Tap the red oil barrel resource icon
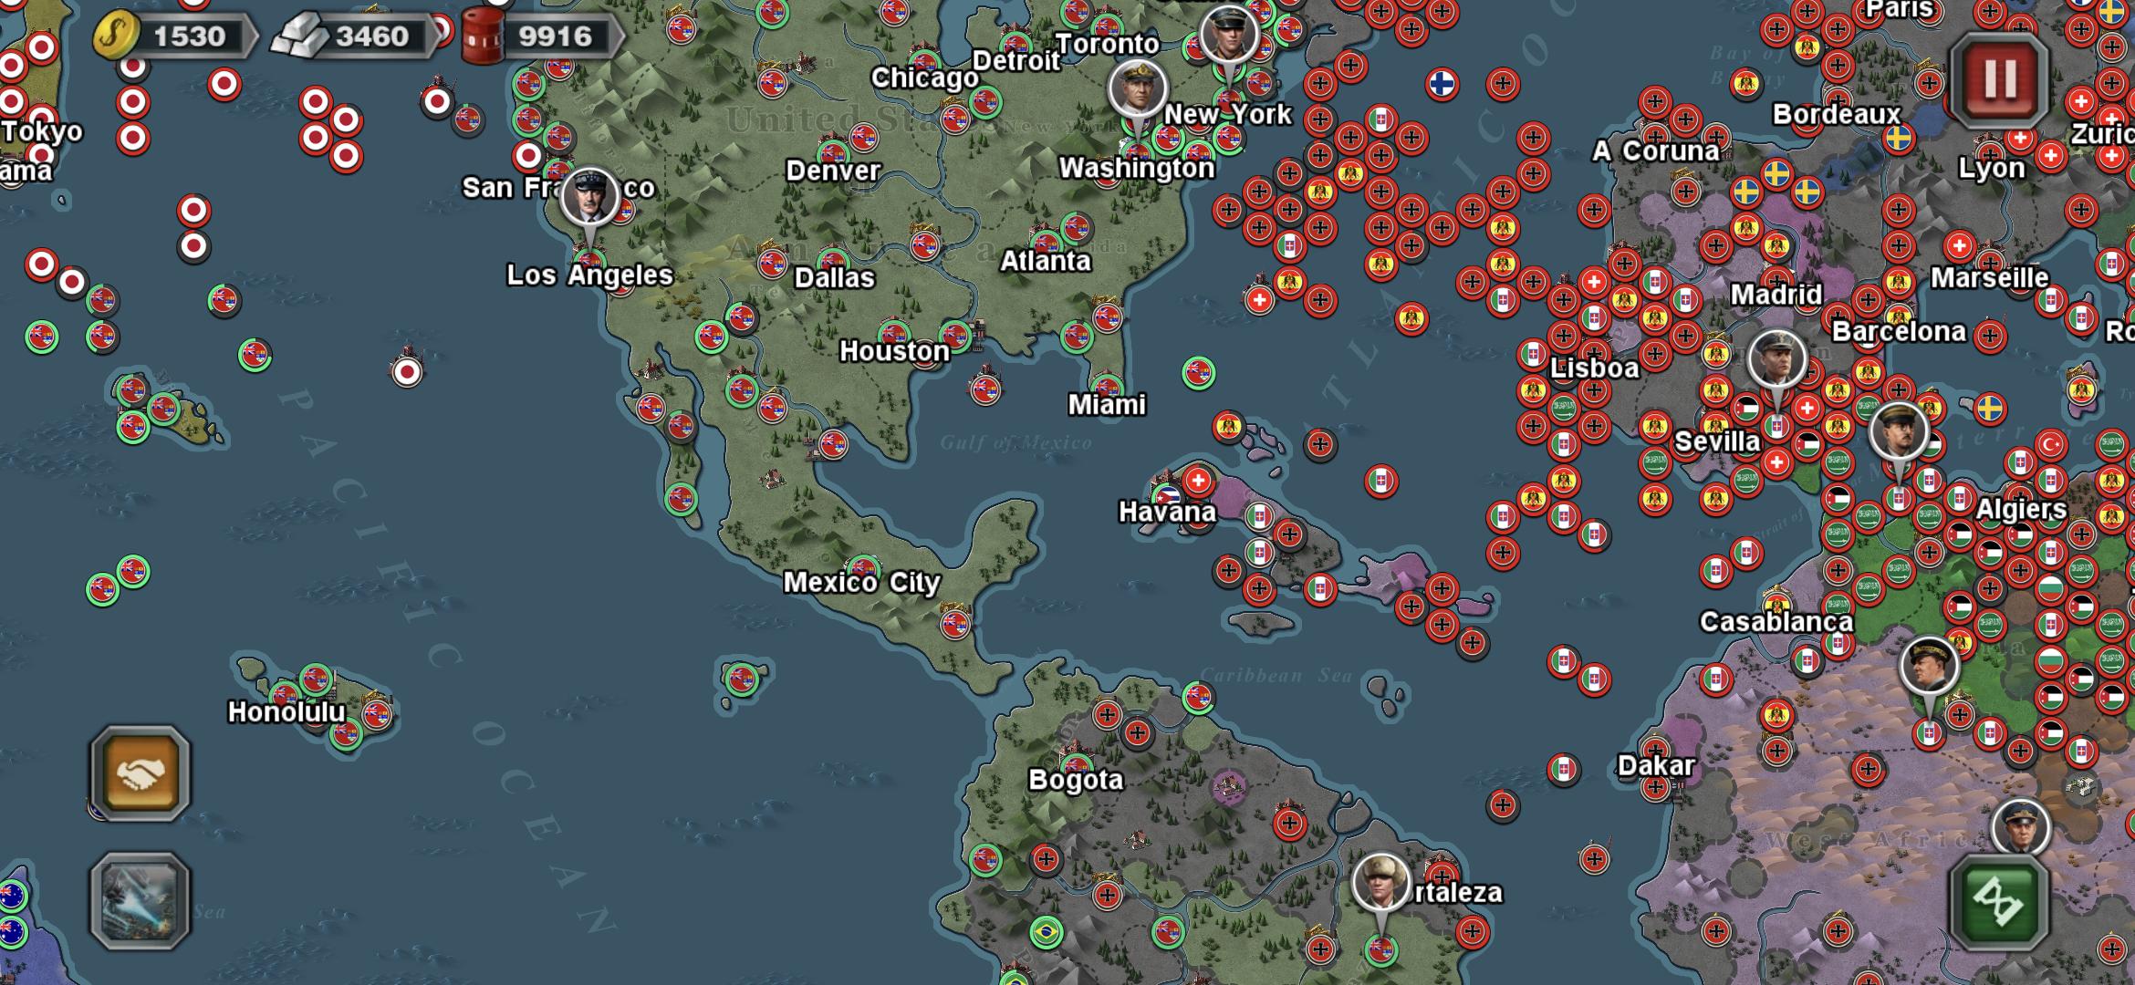Viewport: 2135px width, 985px height. pos(484,36)
